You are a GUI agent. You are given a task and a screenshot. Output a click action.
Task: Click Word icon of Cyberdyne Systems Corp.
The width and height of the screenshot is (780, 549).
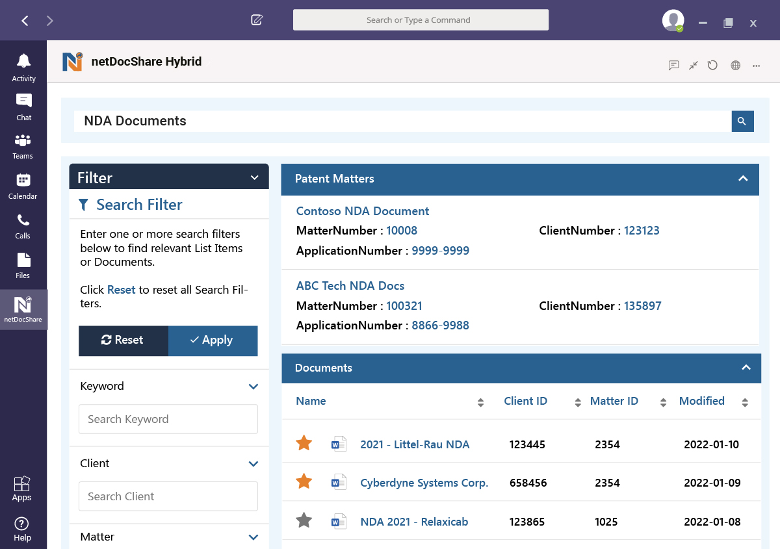point(339,482)
